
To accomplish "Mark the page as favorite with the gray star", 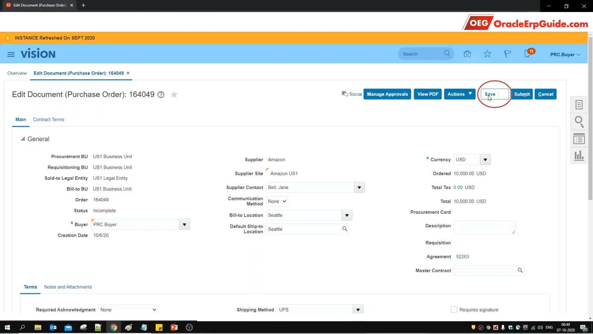I will [174, 94].
